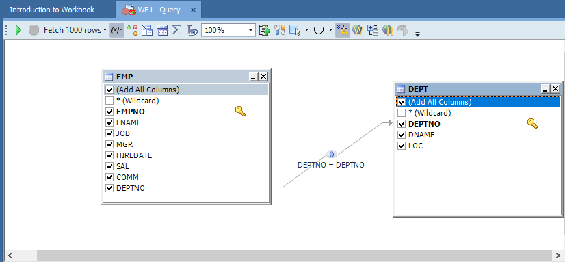This screenshot has height=262, width=565.
Task: Click the union join curve icon
Action: coord(319,30)
